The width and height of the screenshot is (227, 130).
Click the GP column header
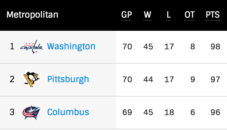point(127,15)
